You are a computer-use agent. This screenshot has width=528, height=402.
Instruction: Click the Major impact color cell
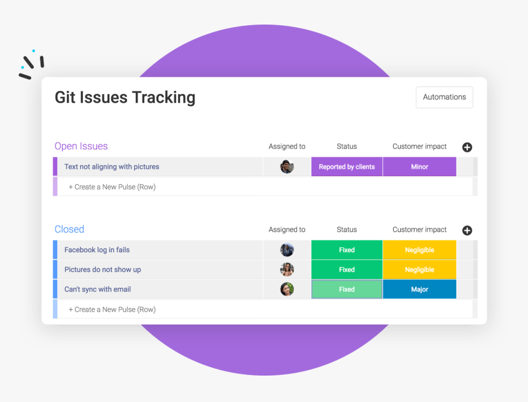[x=419, y=289]
